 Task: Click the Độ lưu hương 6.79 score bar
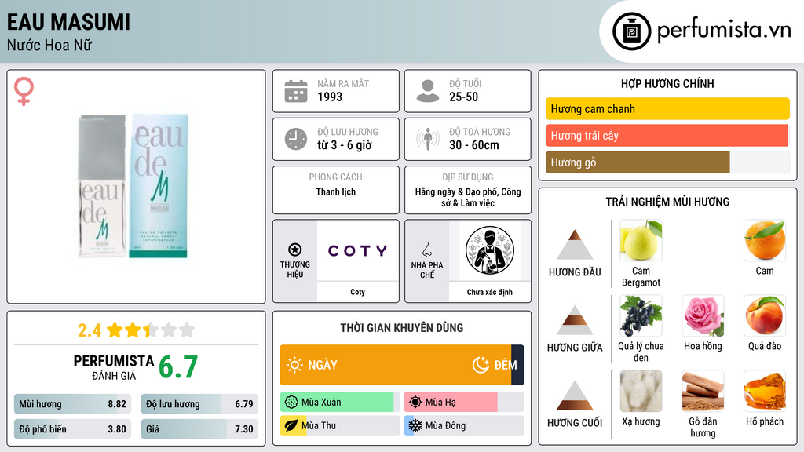tap(199, 404)
